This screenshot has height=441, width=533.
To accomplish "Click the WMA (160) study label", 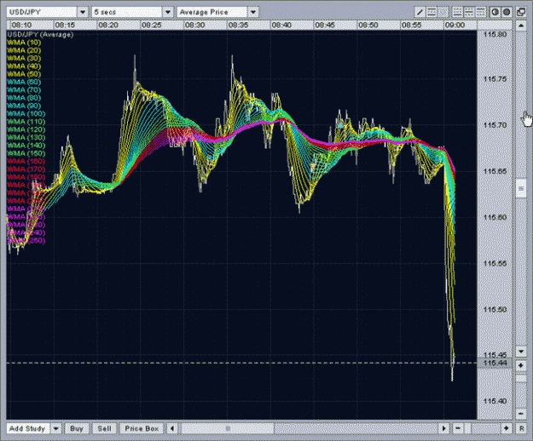I will coord(26,161).
